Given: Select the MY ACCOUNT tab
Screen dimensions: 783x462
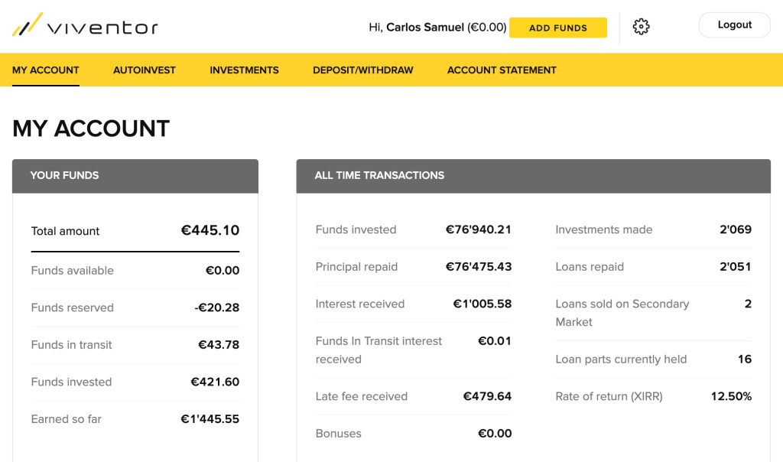Looking at the screenshot, I should tap(46, 70).
